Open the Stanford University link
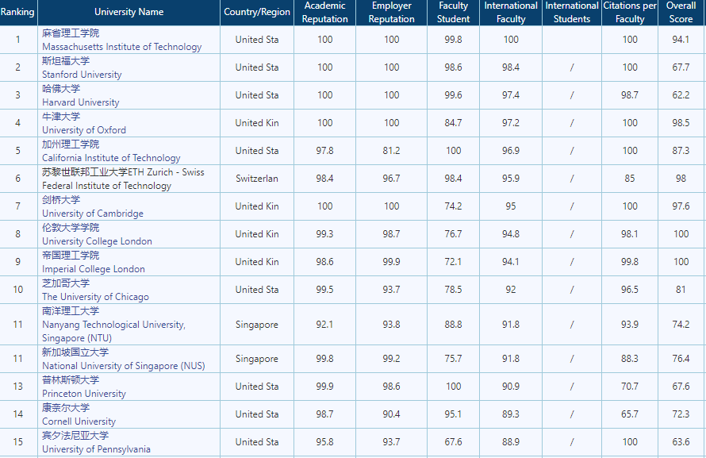Image resolution: width=706 pixels, height=458 pixels. coord(82,75)
